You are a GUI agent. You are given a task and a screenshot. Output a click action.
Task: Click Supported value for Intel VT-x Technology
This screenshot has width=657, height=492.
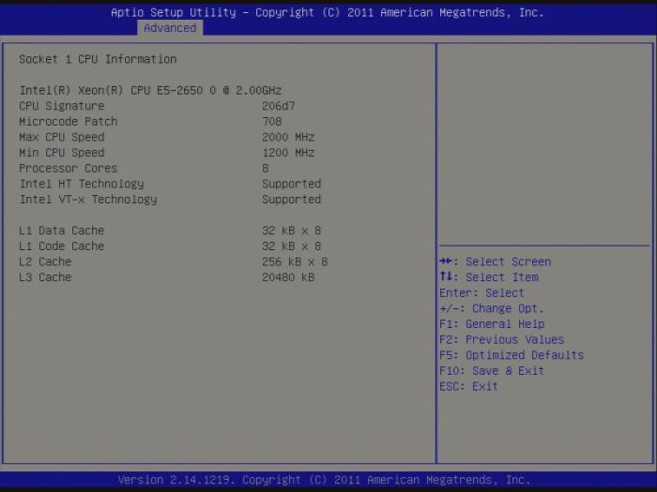(291, 200)
